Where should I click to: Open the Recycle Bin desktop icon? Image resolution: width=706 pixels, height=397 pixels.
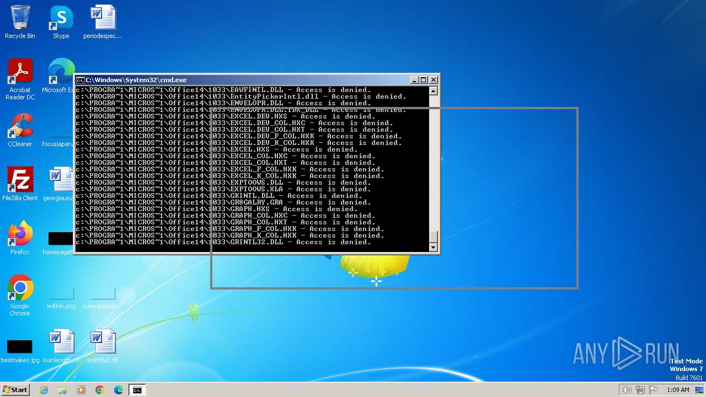coord(20,22)
